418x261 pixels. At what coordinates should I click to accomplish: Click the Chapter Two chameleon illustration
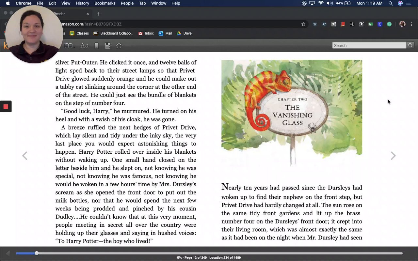(x=292, y=113)
